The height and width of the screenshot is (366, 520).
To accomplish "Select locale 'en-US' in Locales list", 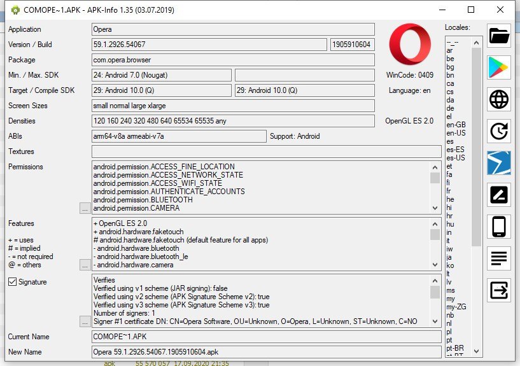I will point(456,133).
